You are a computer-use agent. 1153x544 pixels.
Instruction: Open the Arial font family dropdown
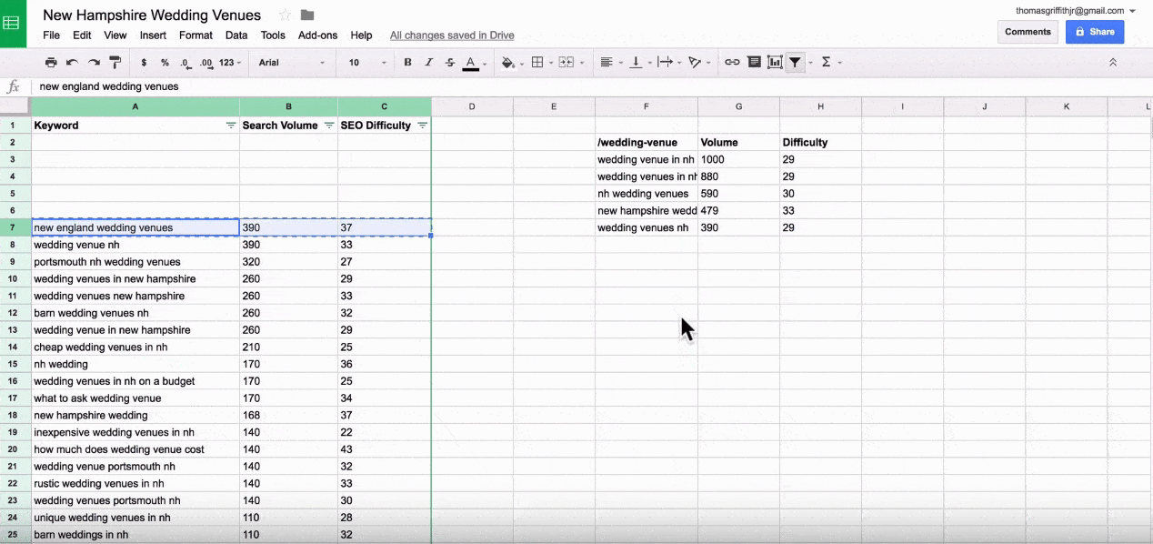click(x=291, y=63)
